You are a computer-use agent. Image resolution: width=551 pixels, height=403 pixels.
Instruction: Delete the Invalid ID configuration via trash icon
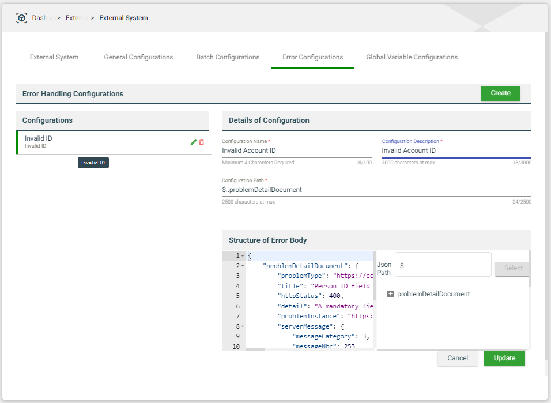[x=202, y=142]
